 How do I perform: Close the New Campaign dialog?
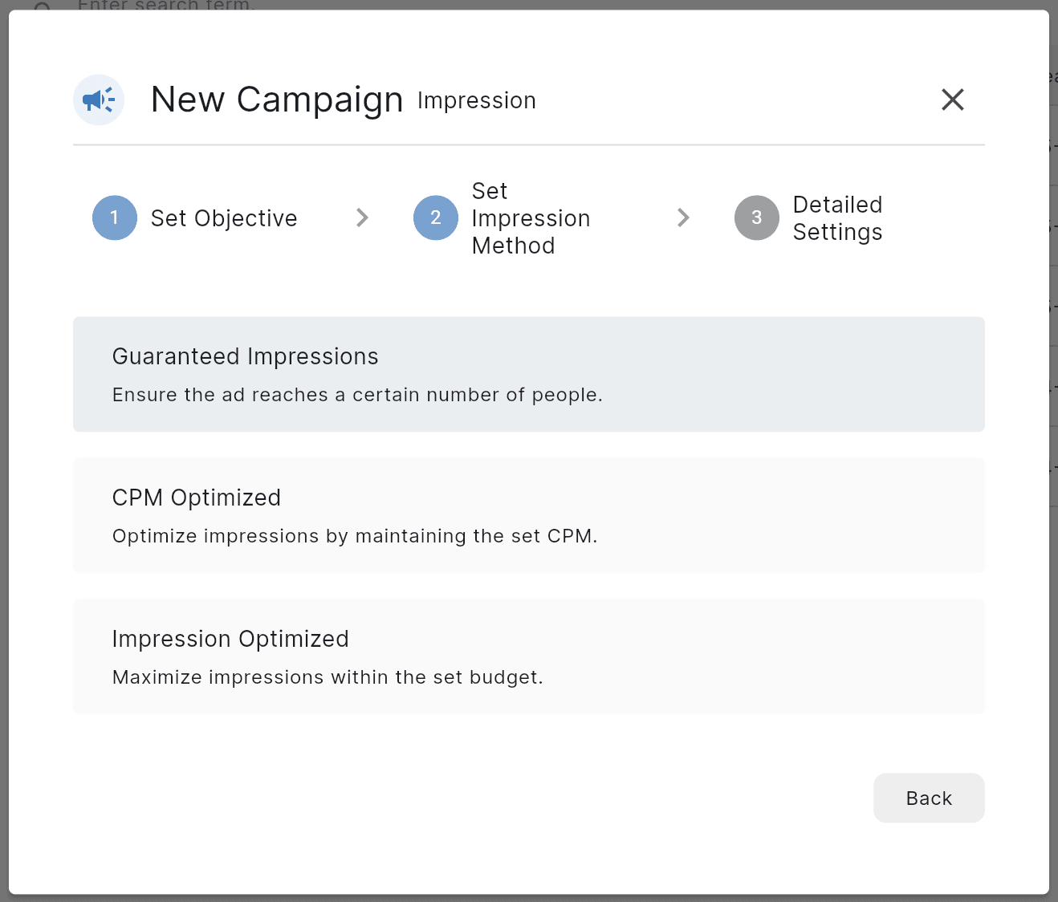click(x=952, y=100)
